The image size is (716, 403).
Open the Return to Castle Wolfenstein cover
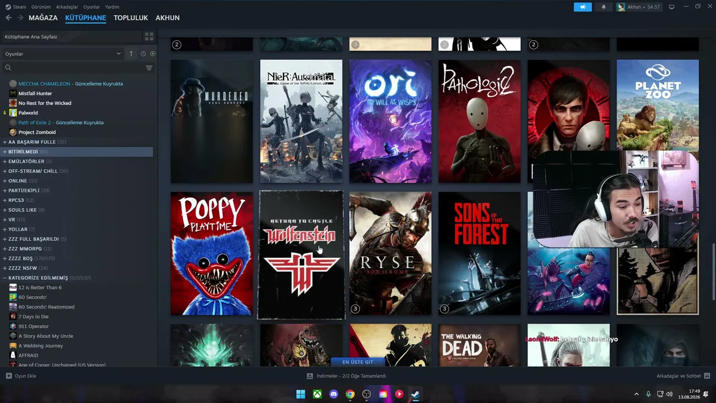pos(301,255)
